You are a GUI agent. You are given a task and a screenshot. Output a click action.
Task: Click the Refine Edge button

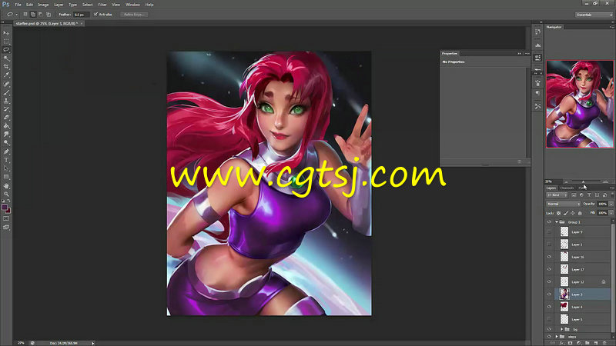[x=134, y=15]
